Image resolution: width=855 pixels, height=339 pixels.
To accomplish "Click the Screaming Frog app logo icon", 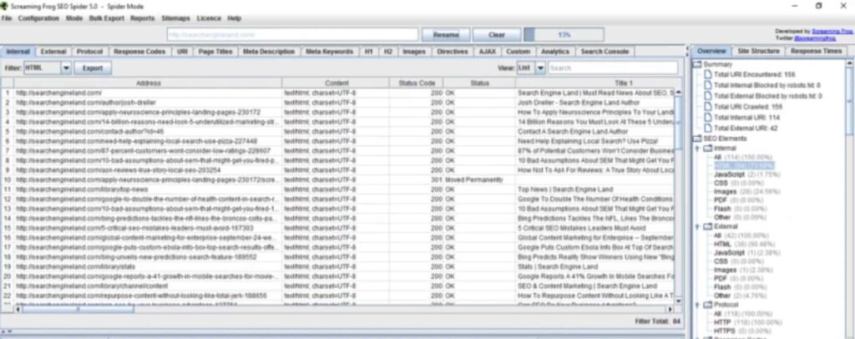I will pyautogui.click(x=5, y=5).
